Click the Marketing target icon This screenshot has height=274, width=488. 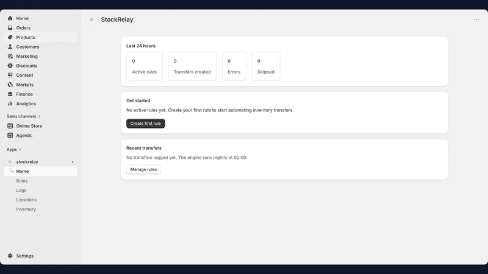tap(10, 56)
